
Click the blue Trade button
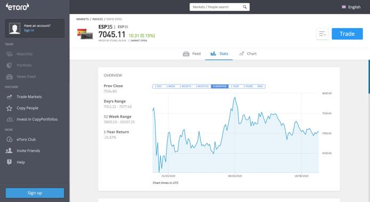point(347,34)
